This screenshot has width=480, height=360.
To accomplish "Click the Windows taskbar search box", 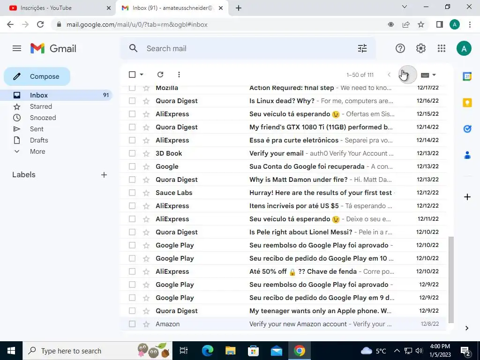I will pos(97,351).
